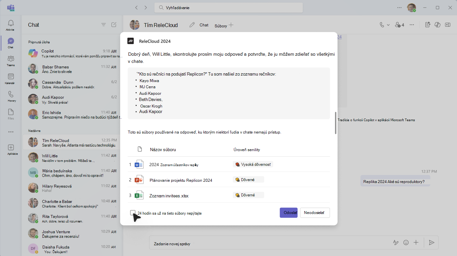Show more apps via ellipsis in sidebar
This screenshot has width=457, height=256.
click(x=11, y=132)
